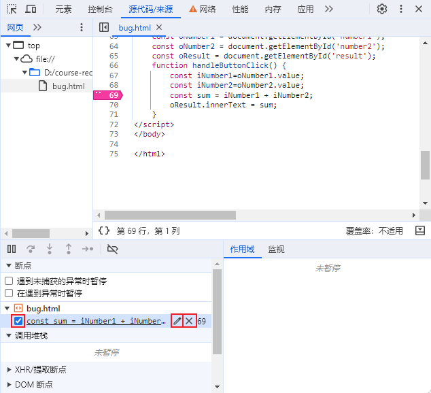This screenshot has height=393, width=431.
Task: Collapse the 断点 section
Action: point(9,265)
